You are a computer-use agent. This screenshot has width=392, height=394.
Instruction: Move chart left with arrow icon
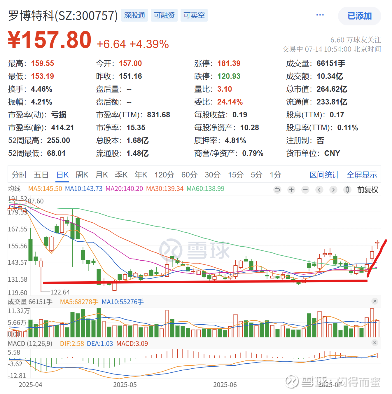click(x=319, y=190)
